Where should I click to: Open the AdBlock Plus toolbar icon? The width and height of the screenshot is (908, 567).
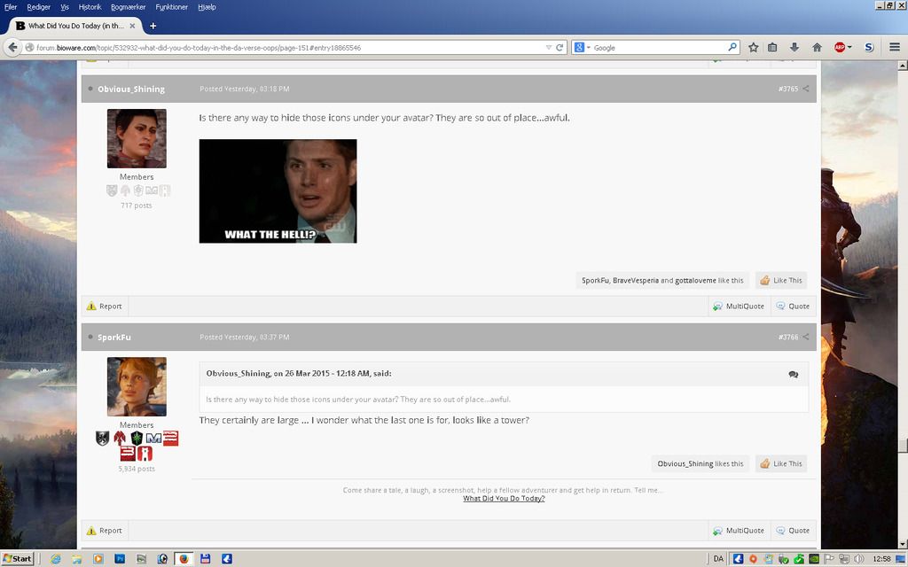point(840,47)
